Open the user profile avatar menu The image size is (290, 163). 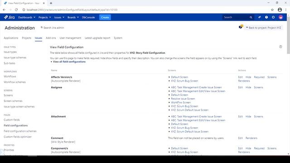280,17
